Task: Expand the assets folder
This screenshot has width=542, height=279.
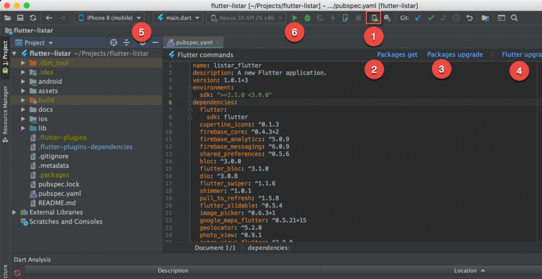Action: [x=23, y=91]
